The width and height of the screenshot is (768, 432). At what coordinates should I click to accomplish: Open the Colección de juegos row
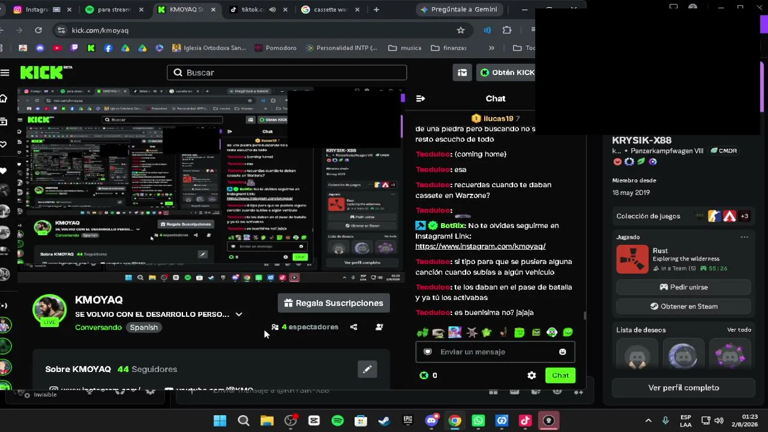[x=683, y=216]
